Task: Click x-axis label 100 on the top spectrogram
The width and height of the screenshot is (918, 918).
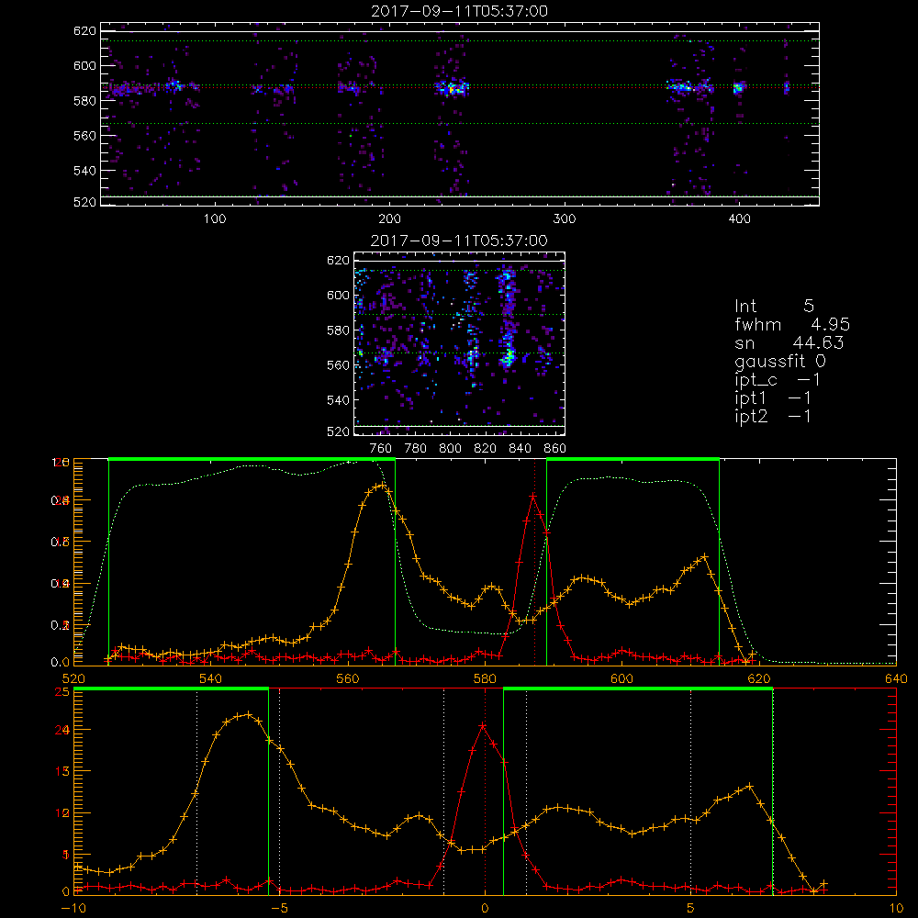Action: (x=215, y=219)
